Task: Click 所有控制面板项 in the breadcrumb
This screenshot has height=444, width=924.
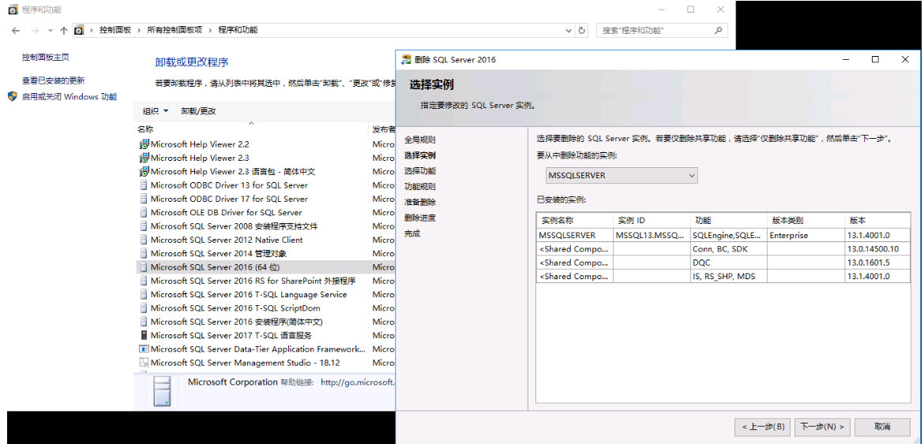Action: [x=175, y=30]
